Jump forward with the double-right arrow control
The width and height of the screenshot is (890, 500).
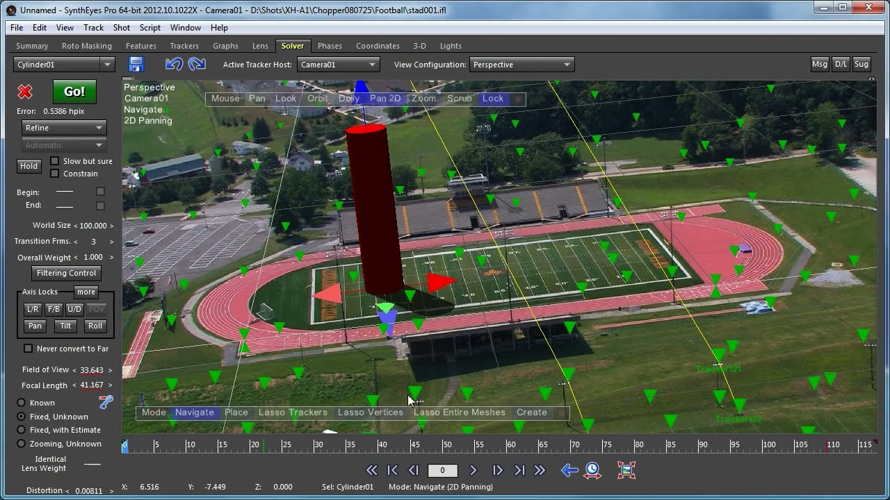540,470
